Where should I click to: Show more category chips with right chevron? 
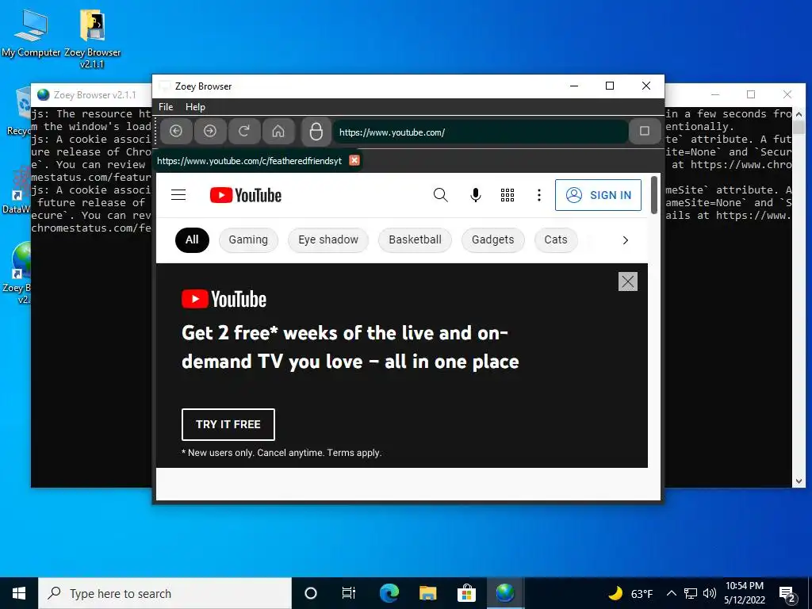(x=626, y=240)
